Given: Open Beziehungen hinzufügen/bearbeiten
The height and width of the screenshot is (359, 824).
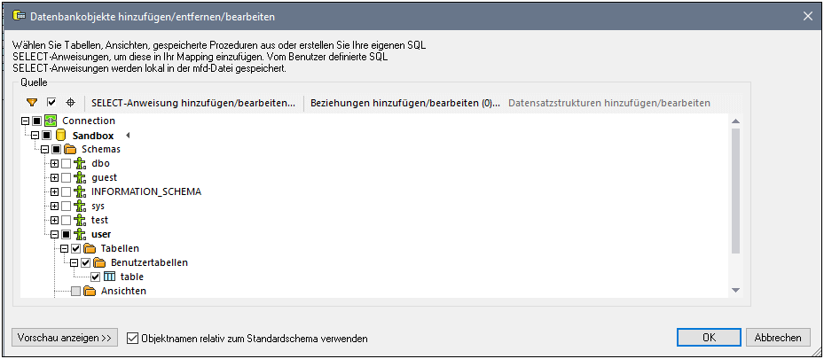Looking at the screenshot, I should click(x=404, y=103).
